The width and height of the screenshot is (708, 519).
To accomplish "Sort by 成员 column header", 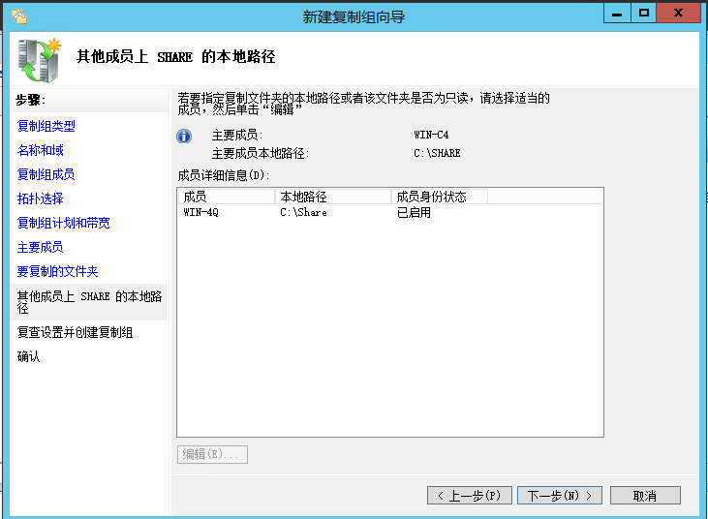I will pos(227,197).
